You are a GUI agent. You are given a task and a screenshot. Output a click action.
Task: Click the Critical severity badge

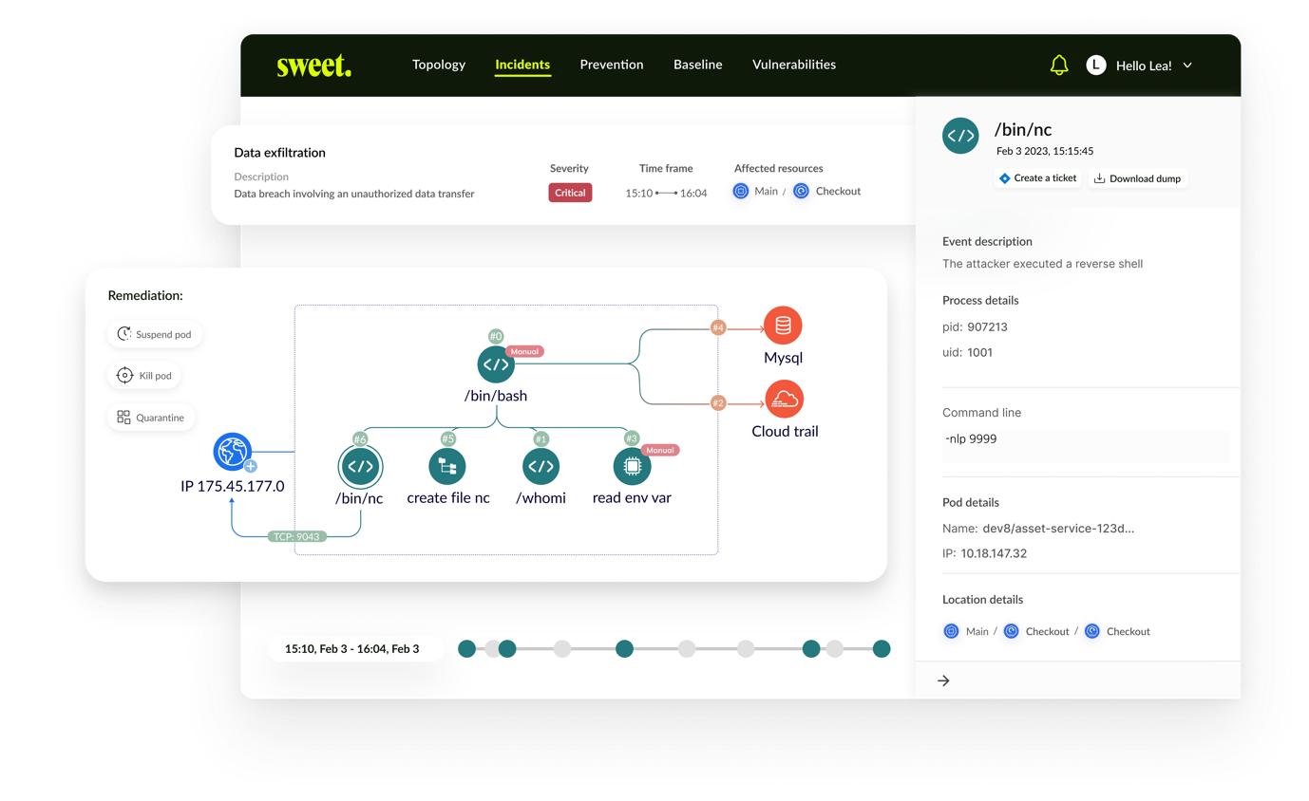tap(570, 192)
